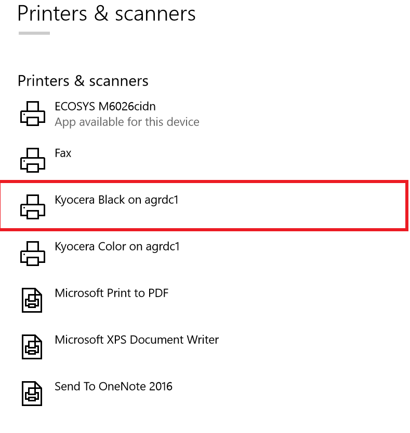Click the smaller Printers & scanners section heading
410x433 pixels.
point(83,81)
